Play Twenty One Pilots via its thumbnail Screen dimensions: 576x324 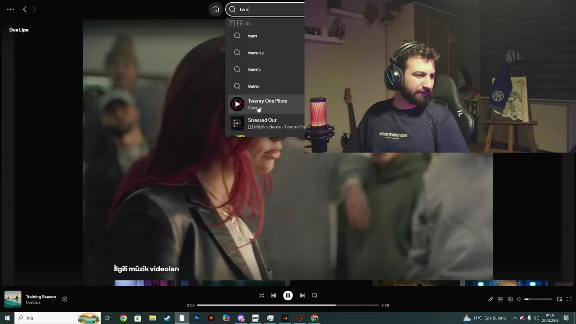237,104
